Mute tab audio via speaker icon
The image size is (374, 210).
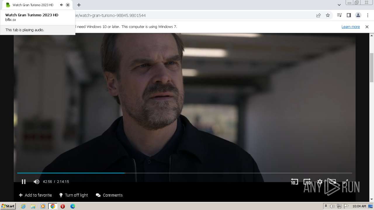[61, 5]
